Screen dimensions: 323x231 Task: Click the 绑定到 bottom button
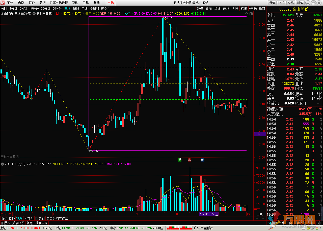(x=40, y=218)
